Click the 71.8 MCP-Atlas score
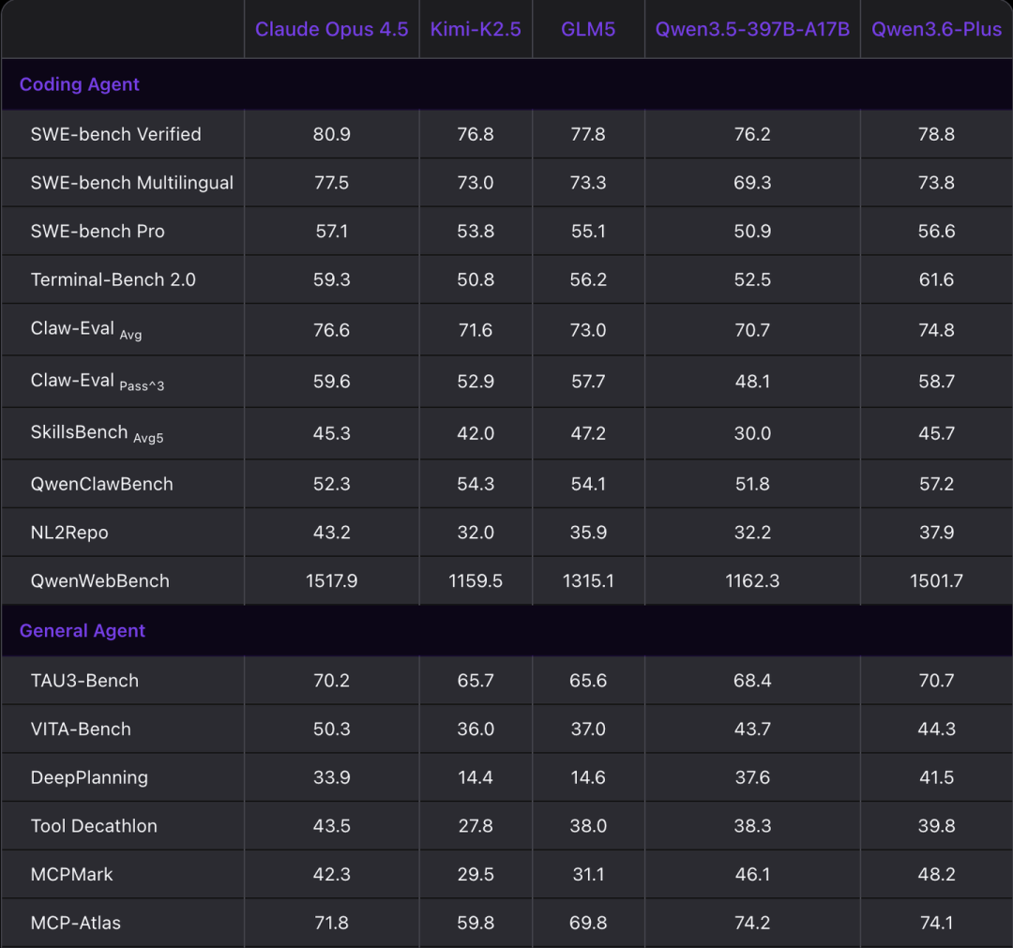 331,923
